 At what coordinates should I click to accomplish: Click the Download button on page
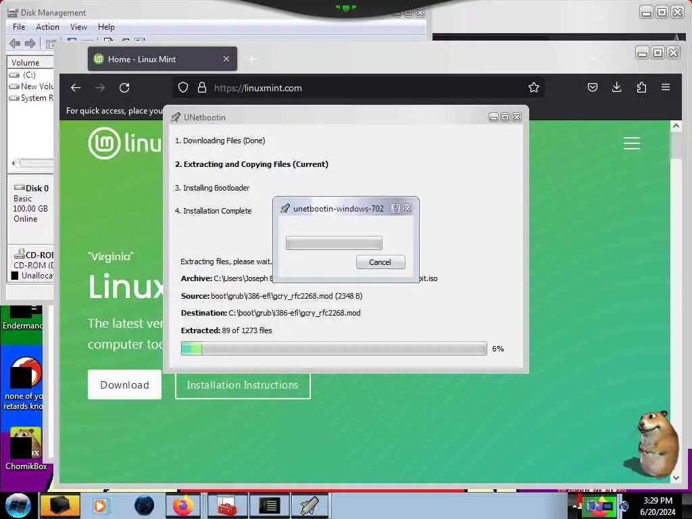(124, 385)
